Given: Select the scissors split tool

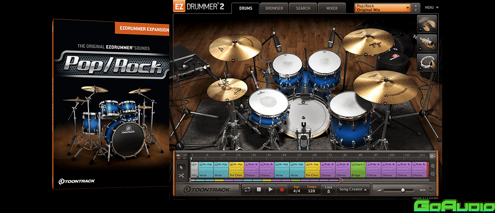Looking at the screenshot, I should pos(181,176).
